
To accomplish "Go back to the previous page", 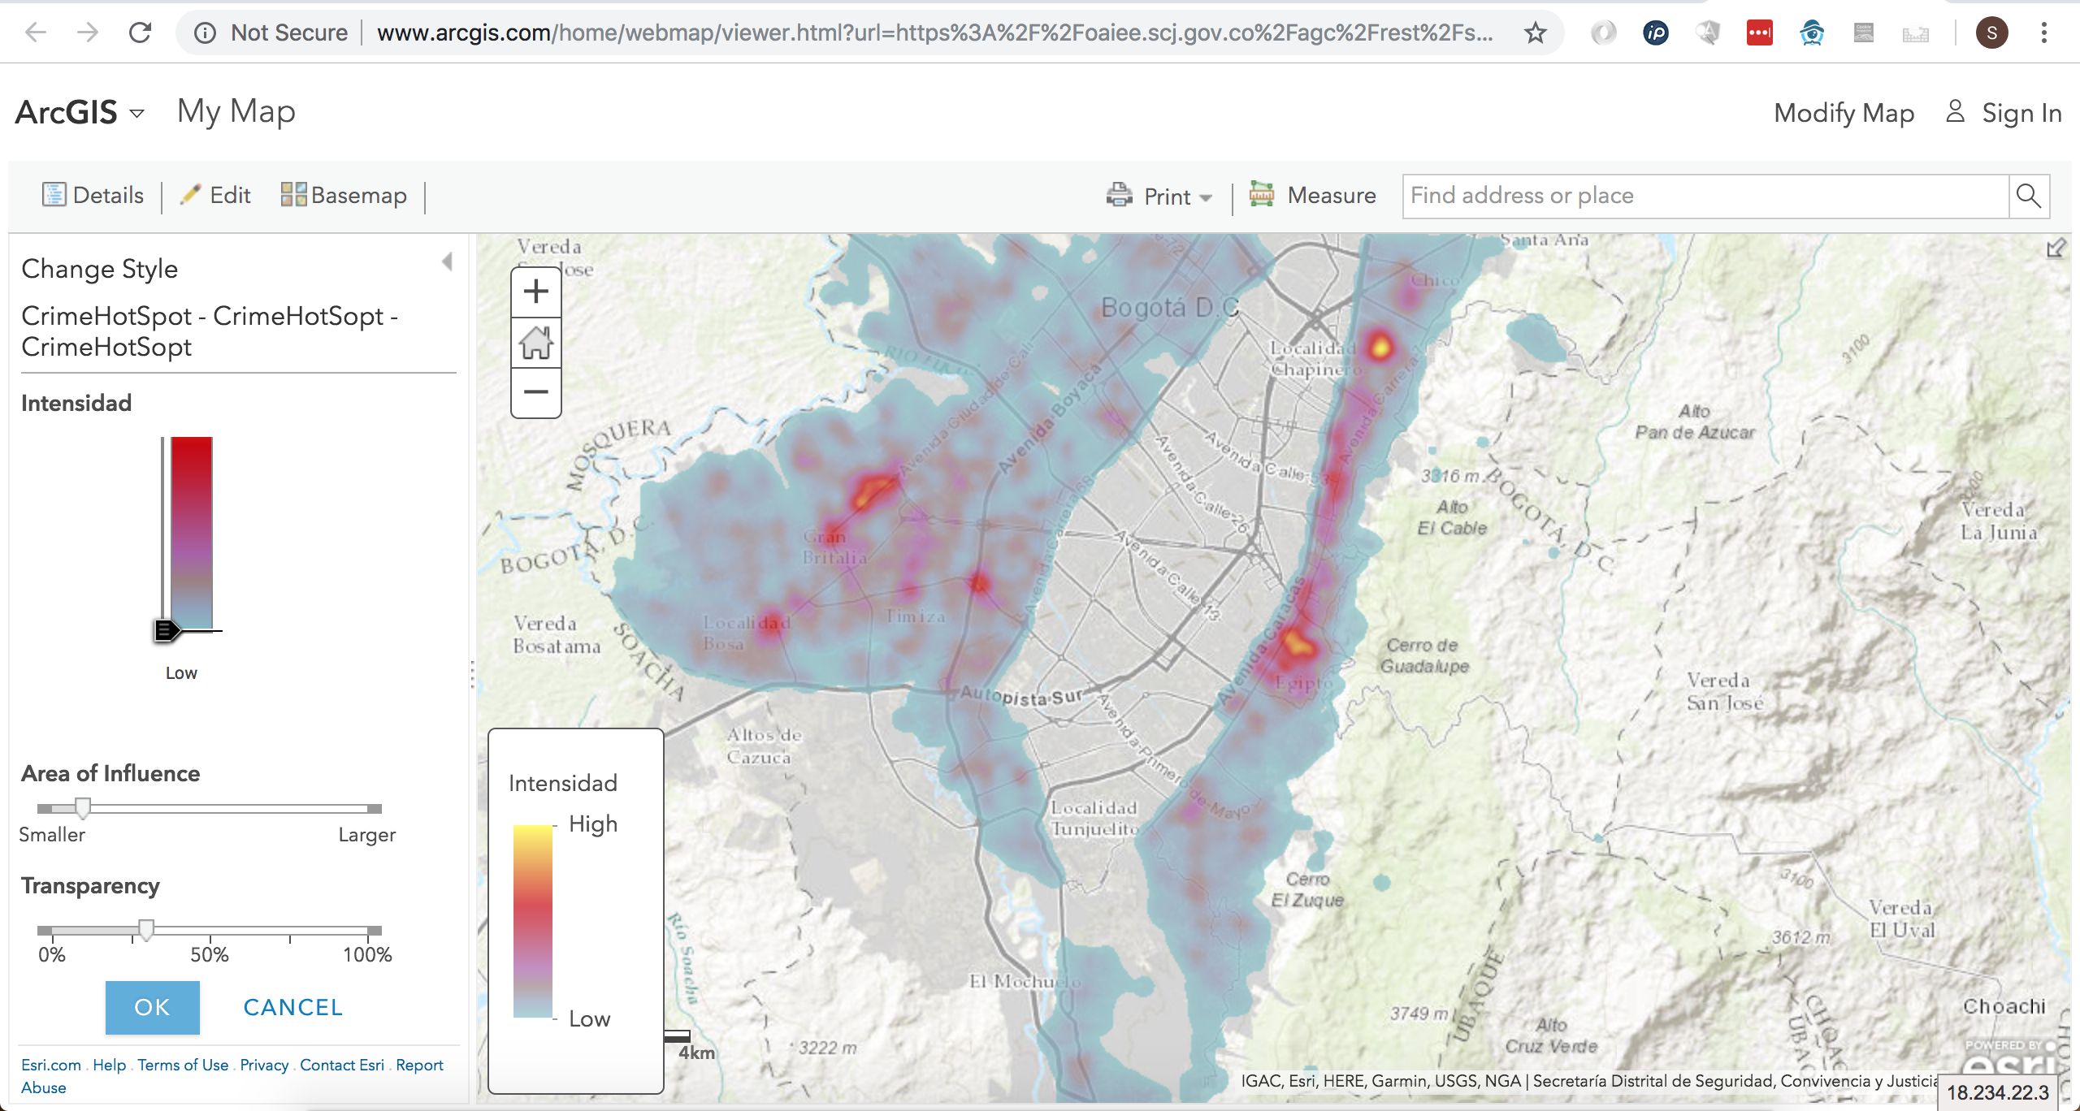I will [36, 32].
